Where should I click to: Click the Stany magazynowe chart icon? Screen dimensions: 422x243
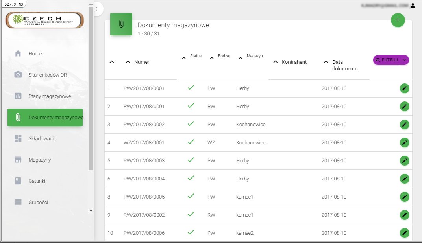tap(18, 96)
